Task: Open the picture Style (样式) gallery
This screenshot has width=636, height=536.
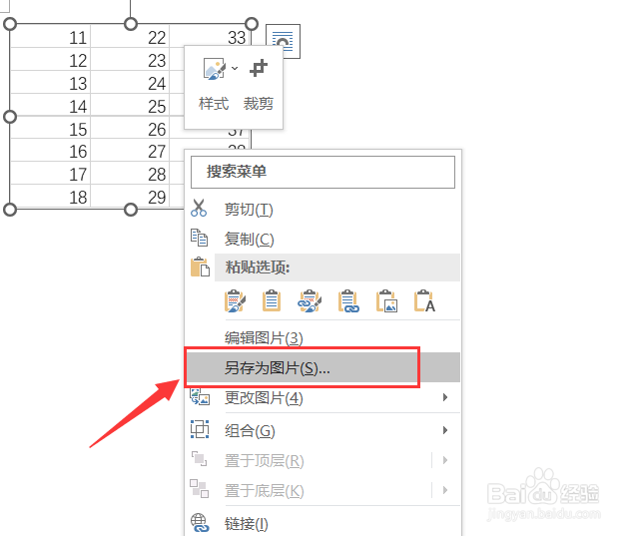Action: (x=214, y=86)
